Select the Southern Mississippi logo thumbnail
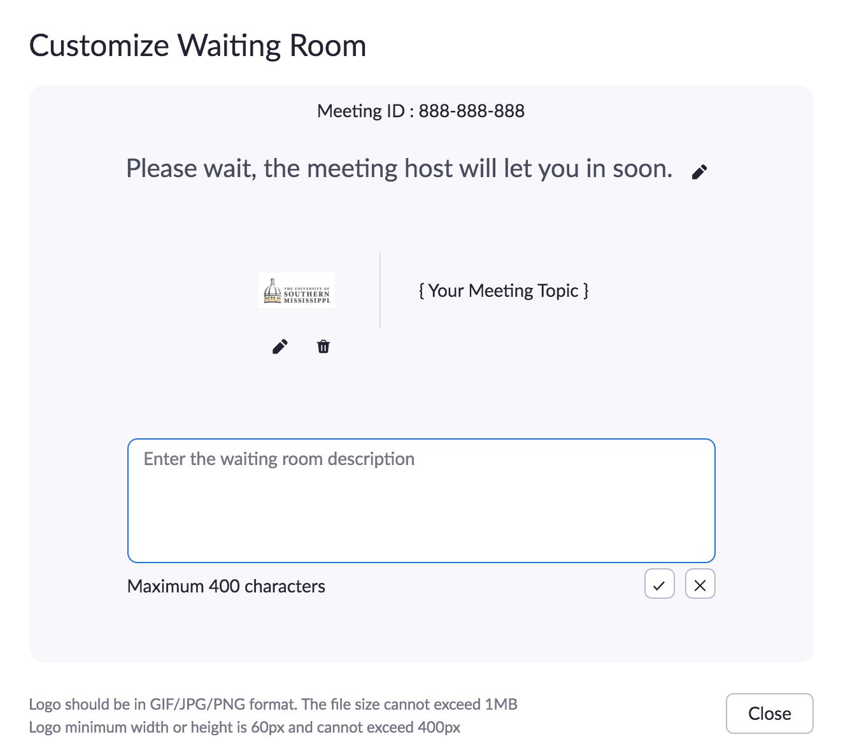Image resolution: width=843 pixels, height=753 pixels. [x=297, y=290]
